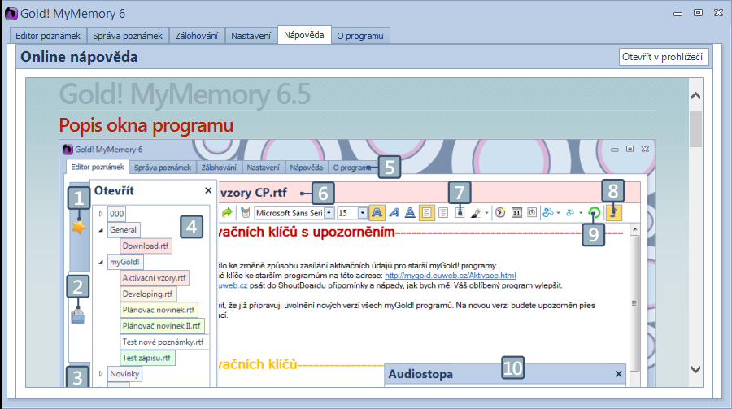Open the Správa poznámek main tab
This screenshot has height=409, width=732.
128,36
